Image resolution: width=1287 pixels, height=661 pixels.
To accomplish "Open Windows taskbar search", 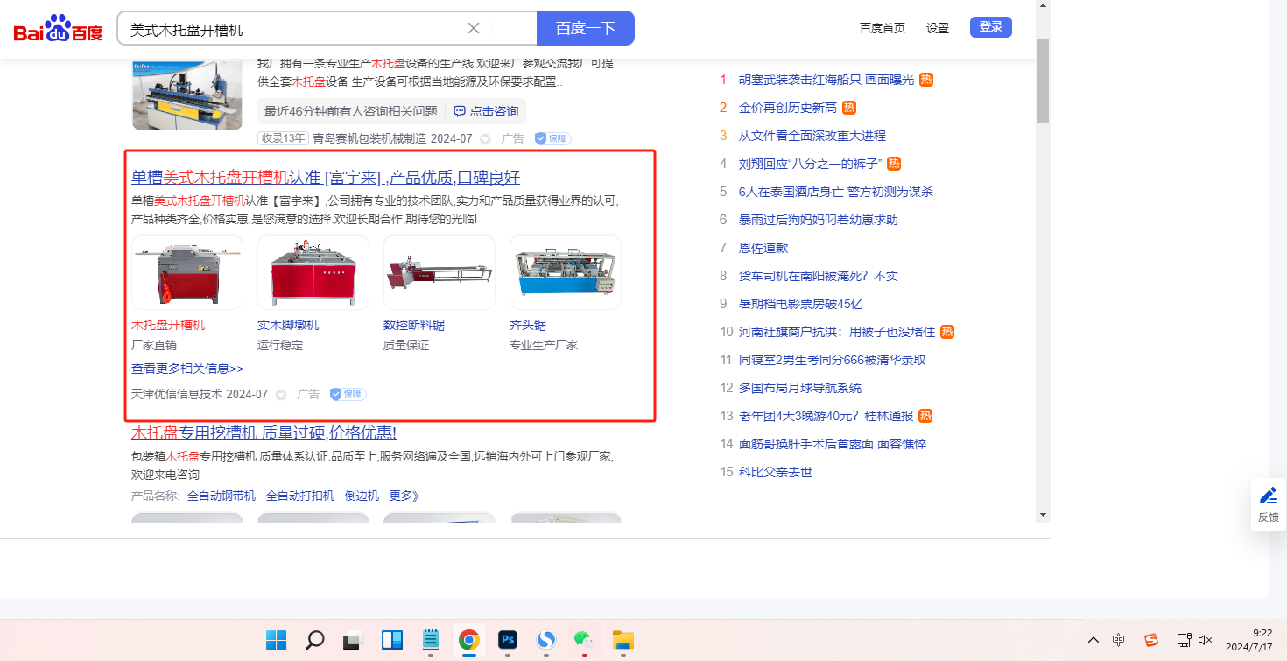I will [x=315, y=640].
